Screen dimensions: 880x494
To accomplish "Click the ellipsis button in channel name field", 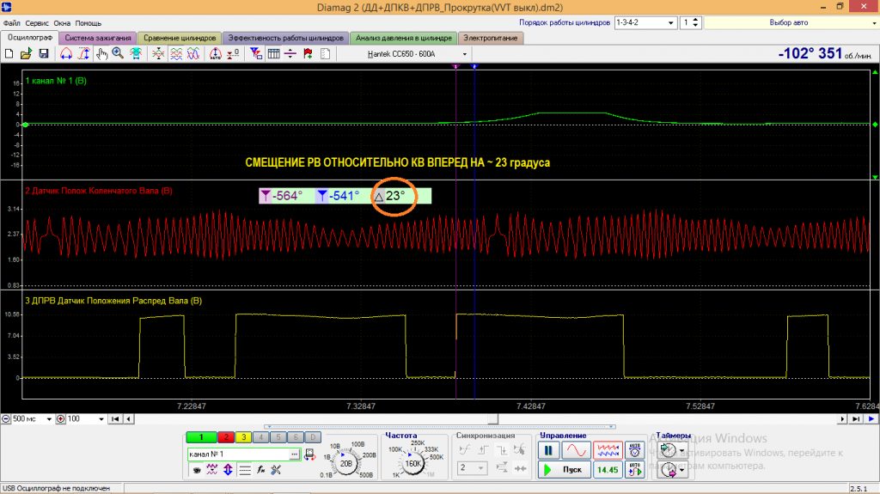I will coord(294,454).
